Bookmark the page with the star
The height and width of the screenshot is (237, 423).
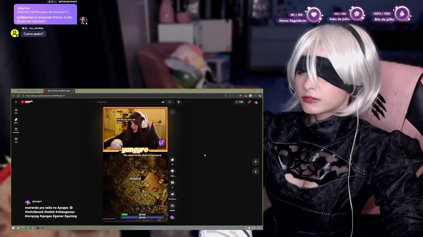[230, 95]
